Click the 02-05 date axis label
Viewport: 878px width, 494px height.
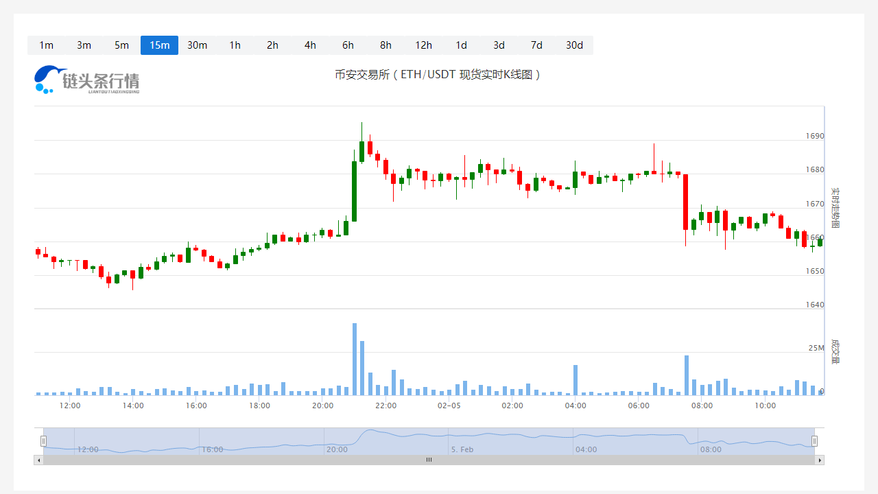449,405
